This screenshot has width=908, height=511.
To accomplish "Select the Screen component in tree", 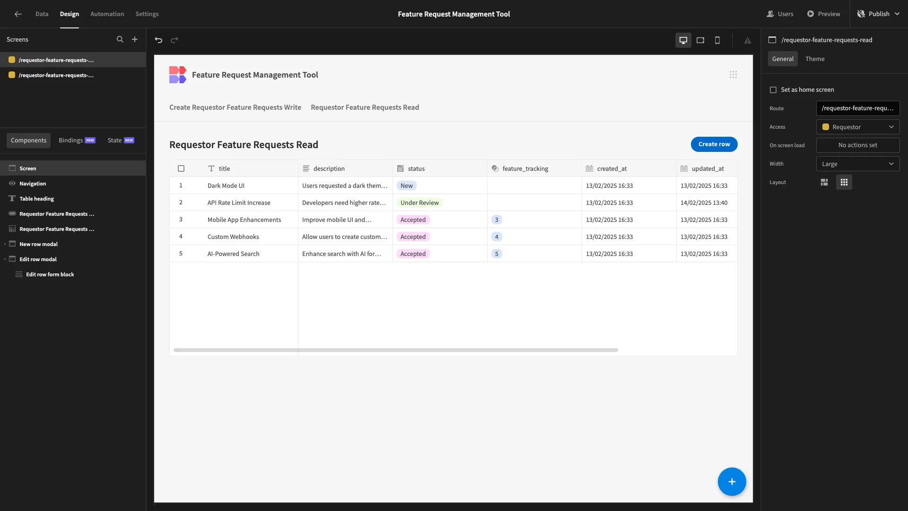I will pos(73,168).
